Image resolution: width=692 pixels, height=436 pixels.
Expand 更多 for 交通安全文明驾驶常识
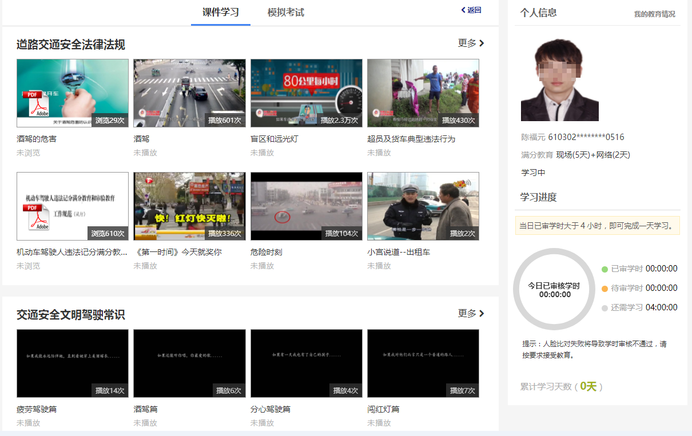[471, 313]
